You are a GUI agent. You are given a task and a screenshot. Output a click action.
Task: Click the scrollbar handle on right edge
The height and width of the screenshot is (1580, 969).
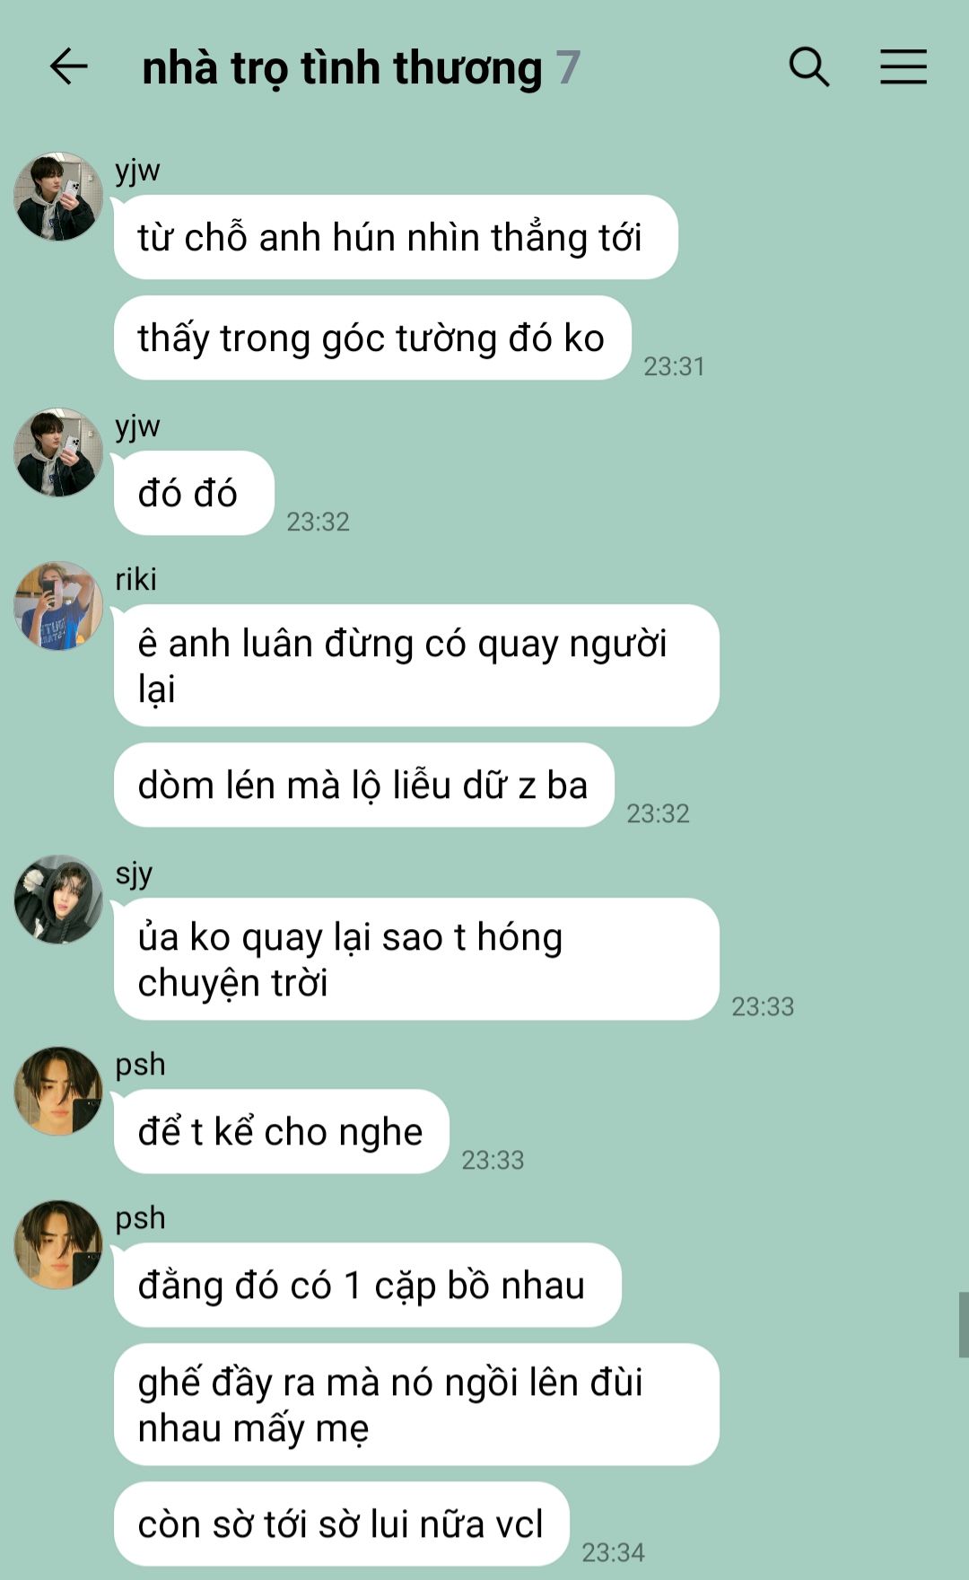[x=964, y=1325]
